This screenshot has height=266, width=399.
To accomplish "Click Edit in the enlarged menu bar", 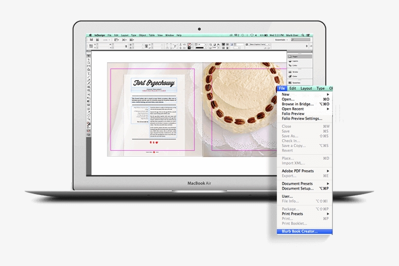I will tap(292, 88).
